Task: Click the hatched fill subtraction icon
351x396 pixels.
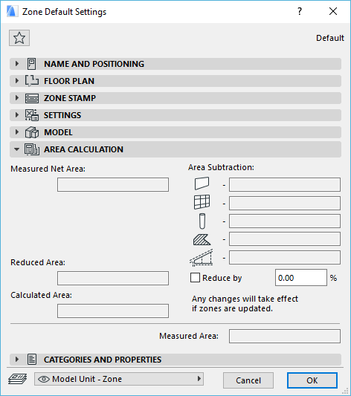Action: [202, 239]
